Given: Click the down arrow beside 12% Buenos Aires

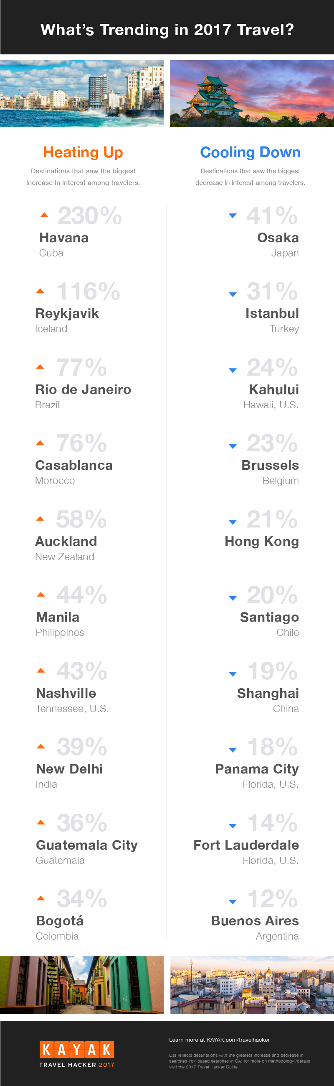Looking at the screenshot, I should 233,902.
